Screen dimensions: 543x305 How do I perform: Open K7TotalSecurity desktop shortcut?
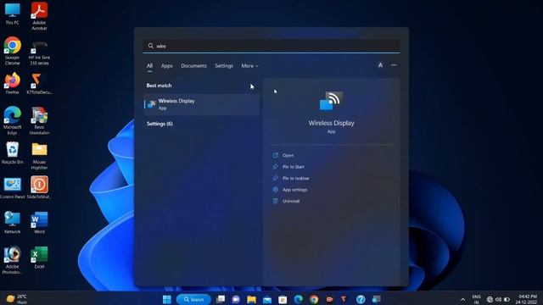pyautogui.click(x=39, y=83)
